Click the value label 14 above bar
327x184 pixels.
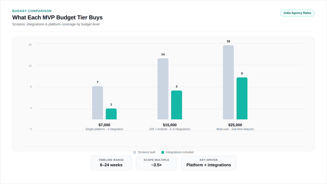click(x=163, y=55)
